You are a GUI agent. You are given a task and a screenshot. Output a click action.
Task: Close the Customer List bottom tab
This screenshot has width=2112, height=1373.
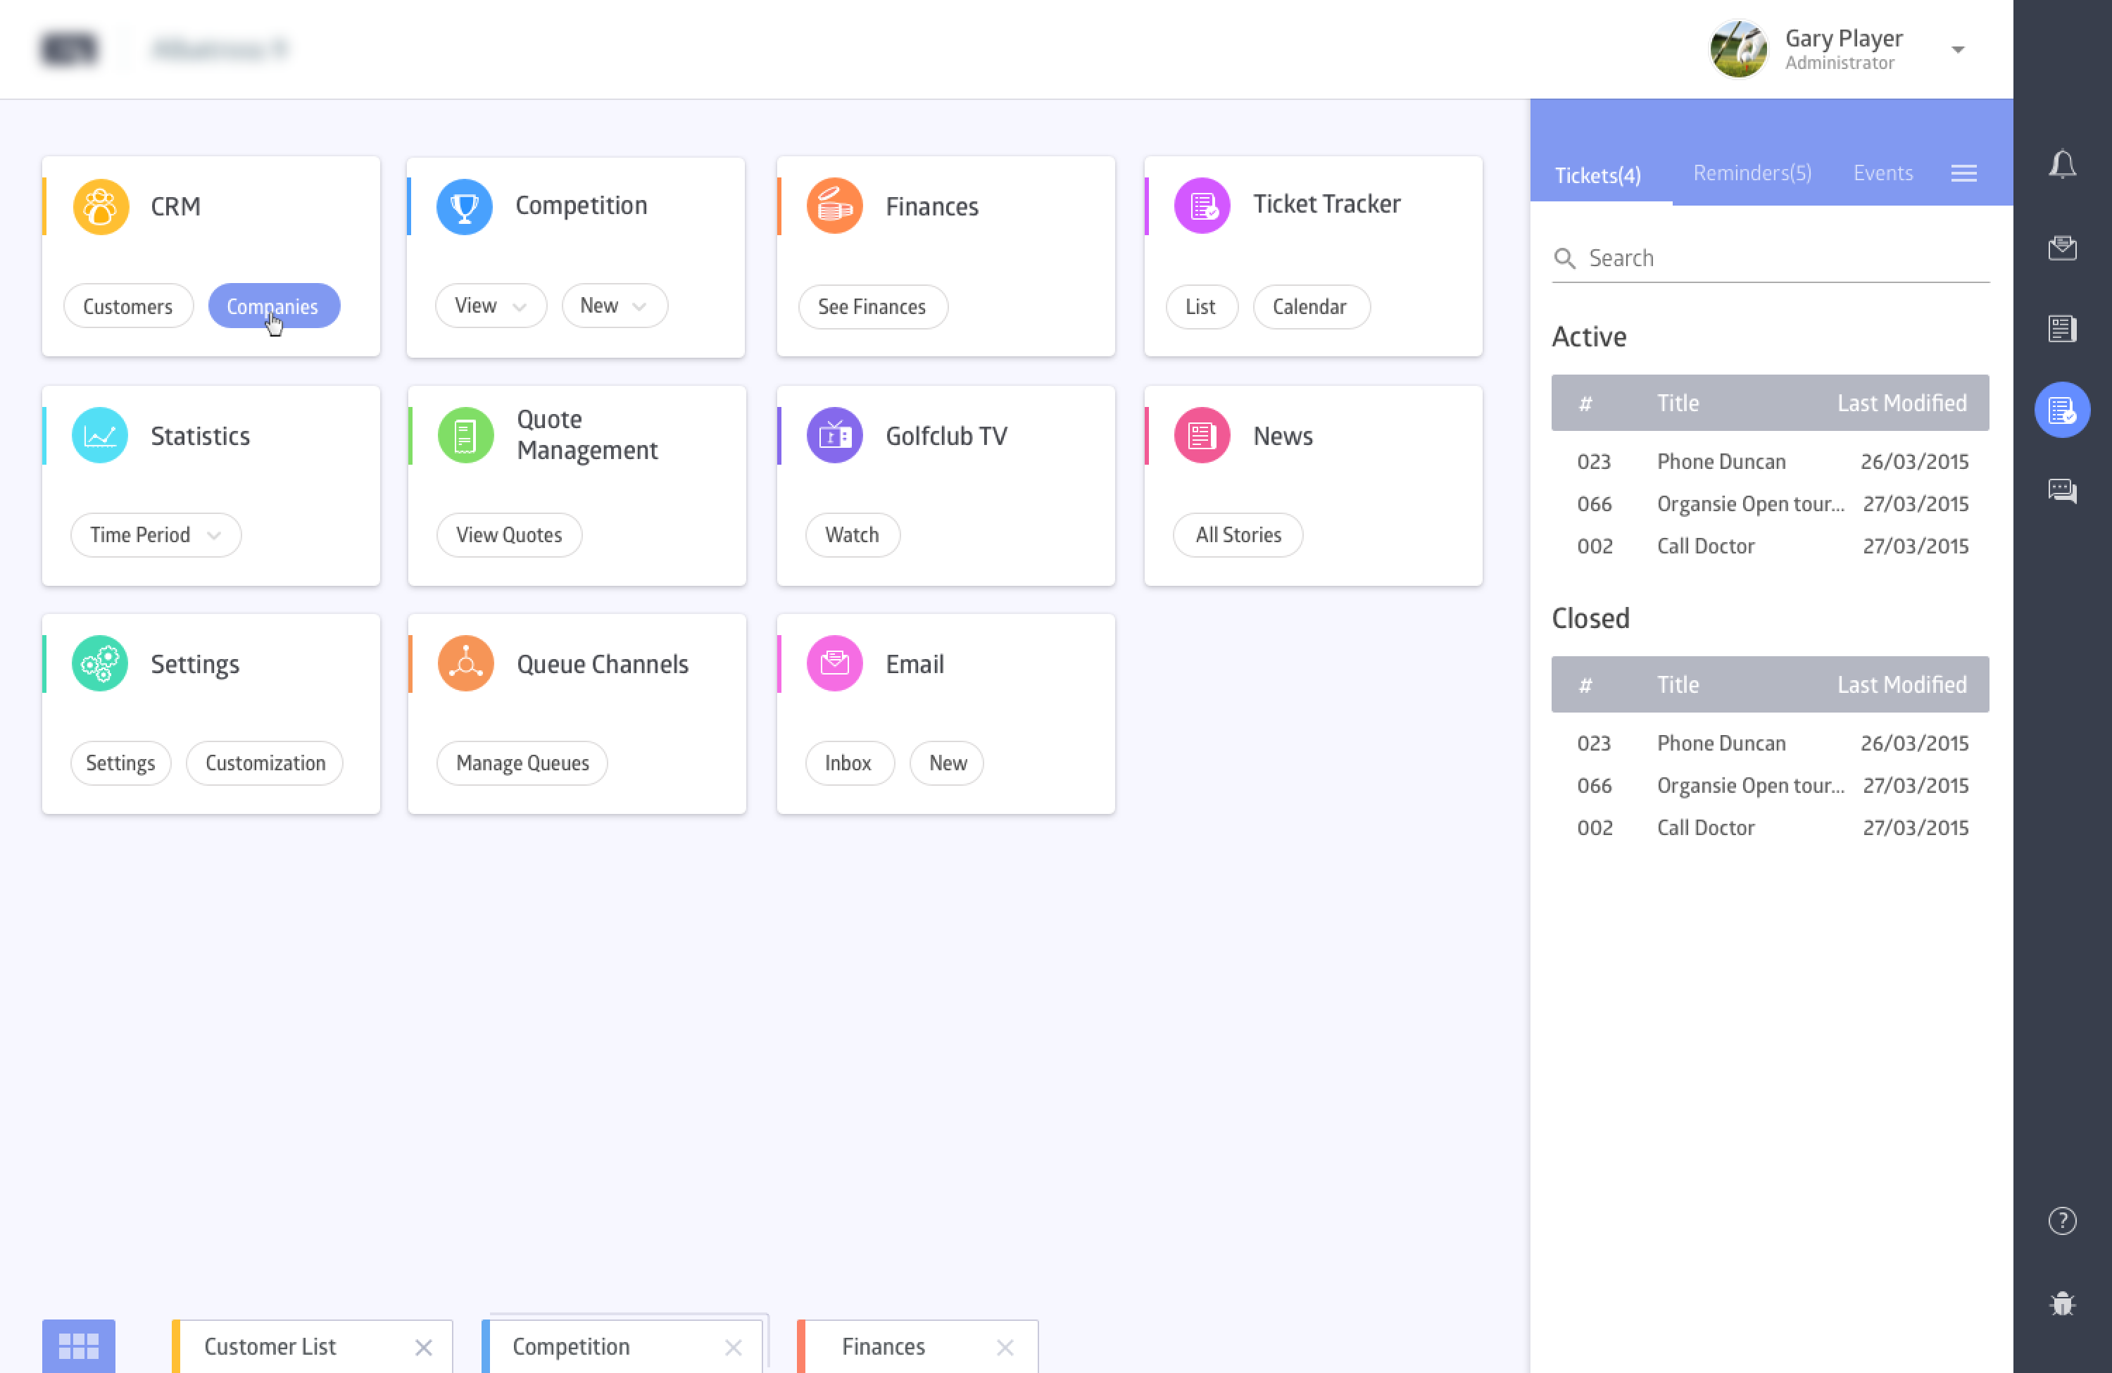(423, 1347)
